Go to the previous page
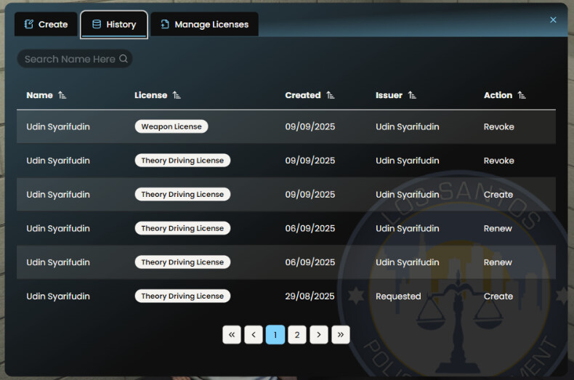The image size is (574, 380). pos(253,334)
